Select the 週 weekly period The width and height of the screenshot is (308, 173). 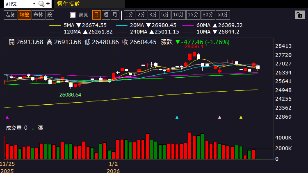point(106,15)
